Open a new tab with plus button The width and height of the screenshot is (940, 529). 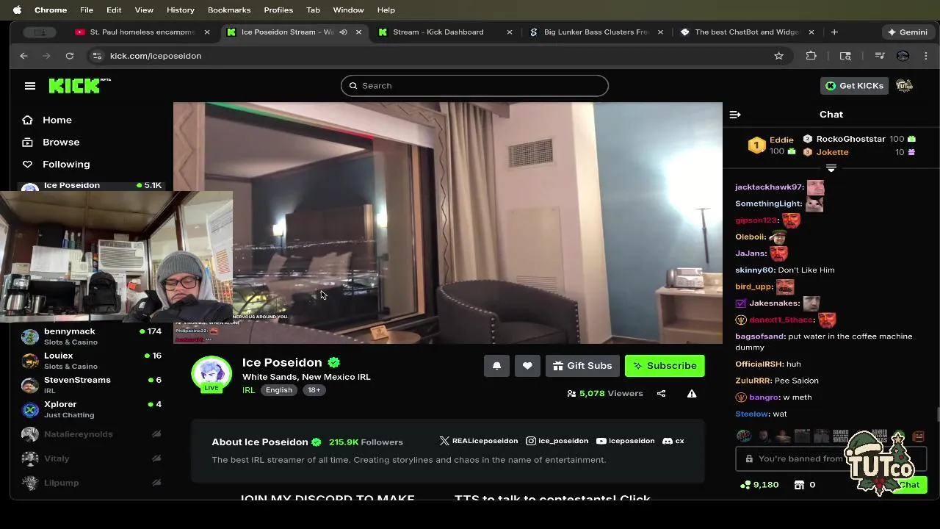(x=834, y=32)
